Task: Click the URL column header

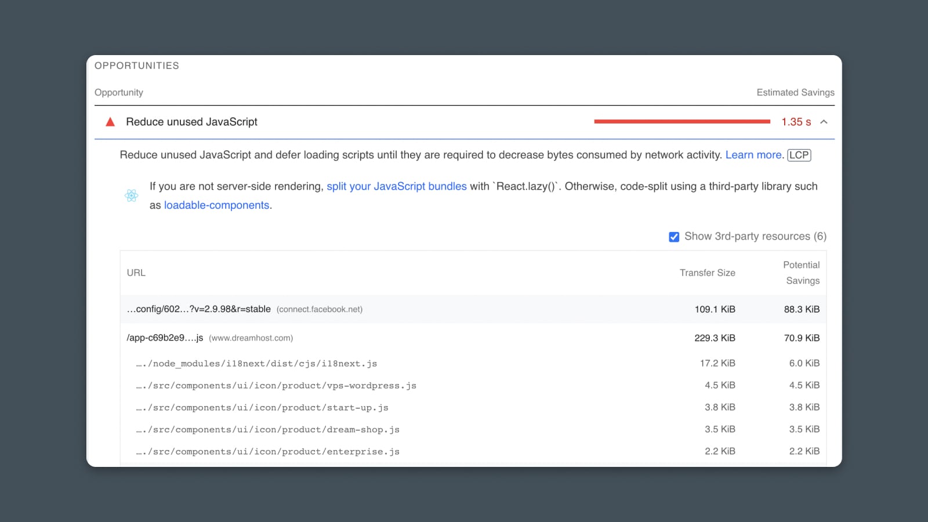Action: coord(136,273)
